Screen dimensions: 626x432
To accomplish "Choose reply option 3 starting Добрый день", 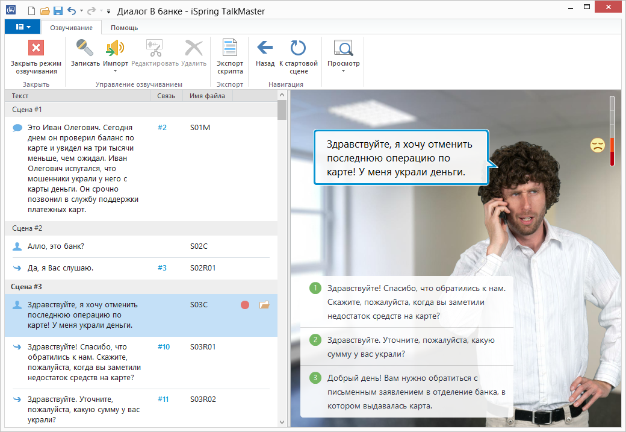I will [407, 392].
